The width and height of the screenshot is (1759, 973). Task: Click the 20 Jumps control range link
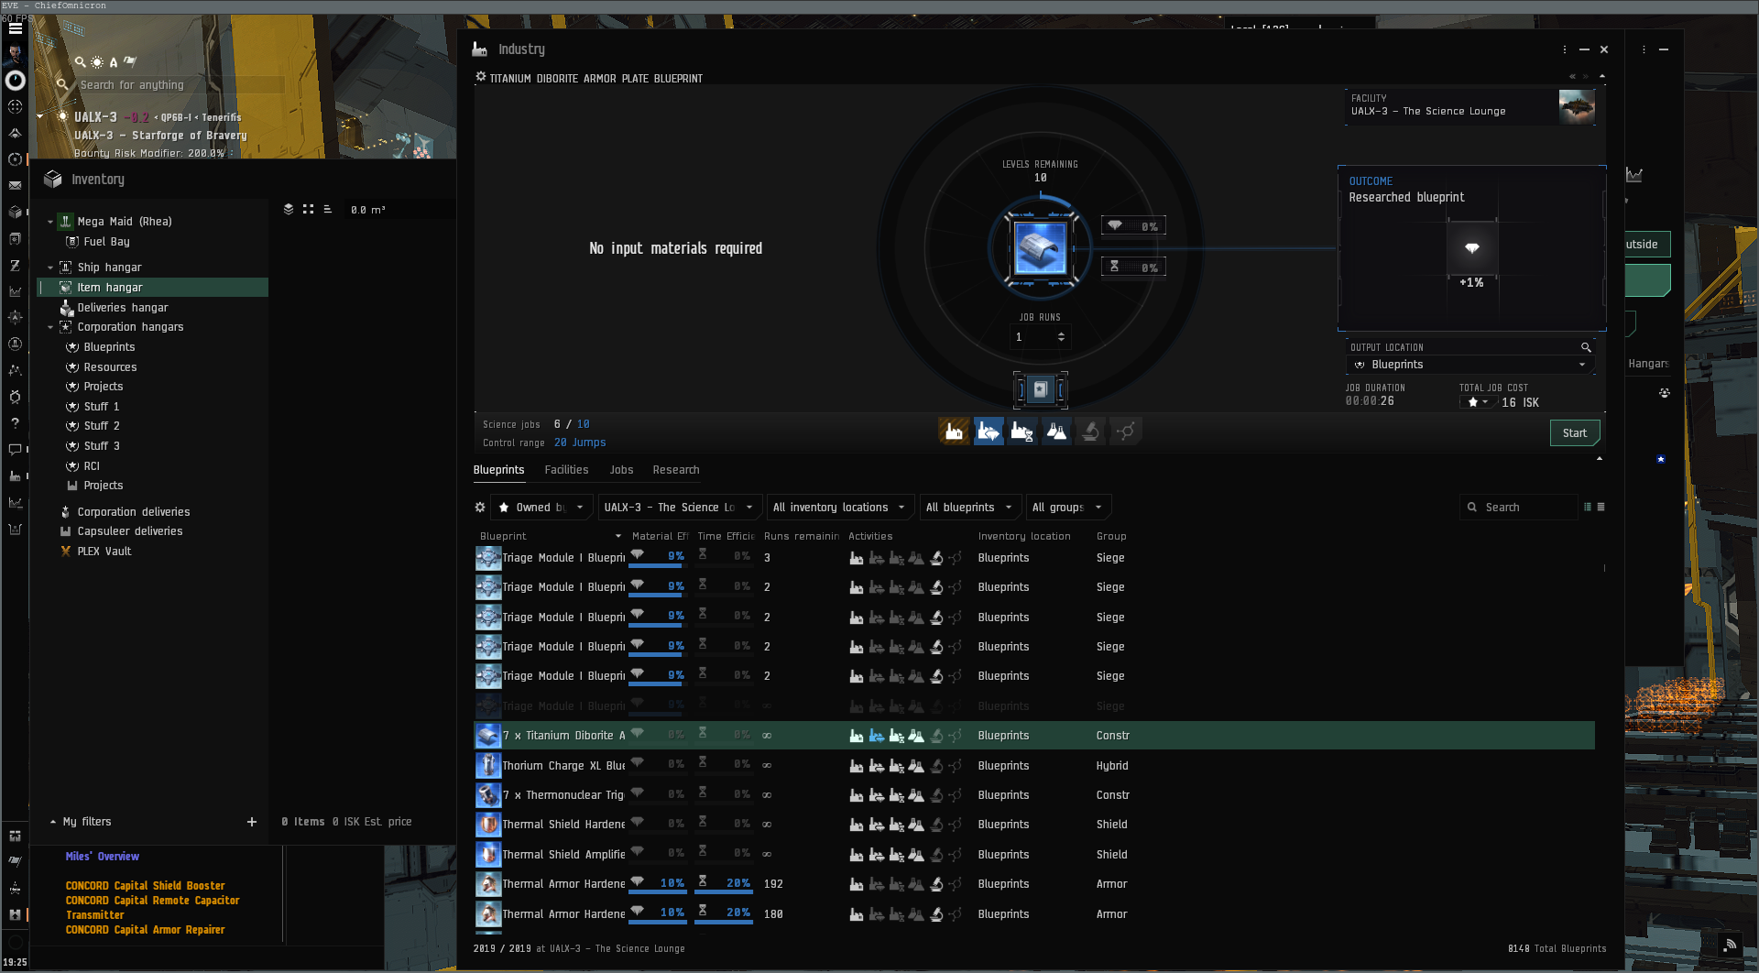click(580, 443)
